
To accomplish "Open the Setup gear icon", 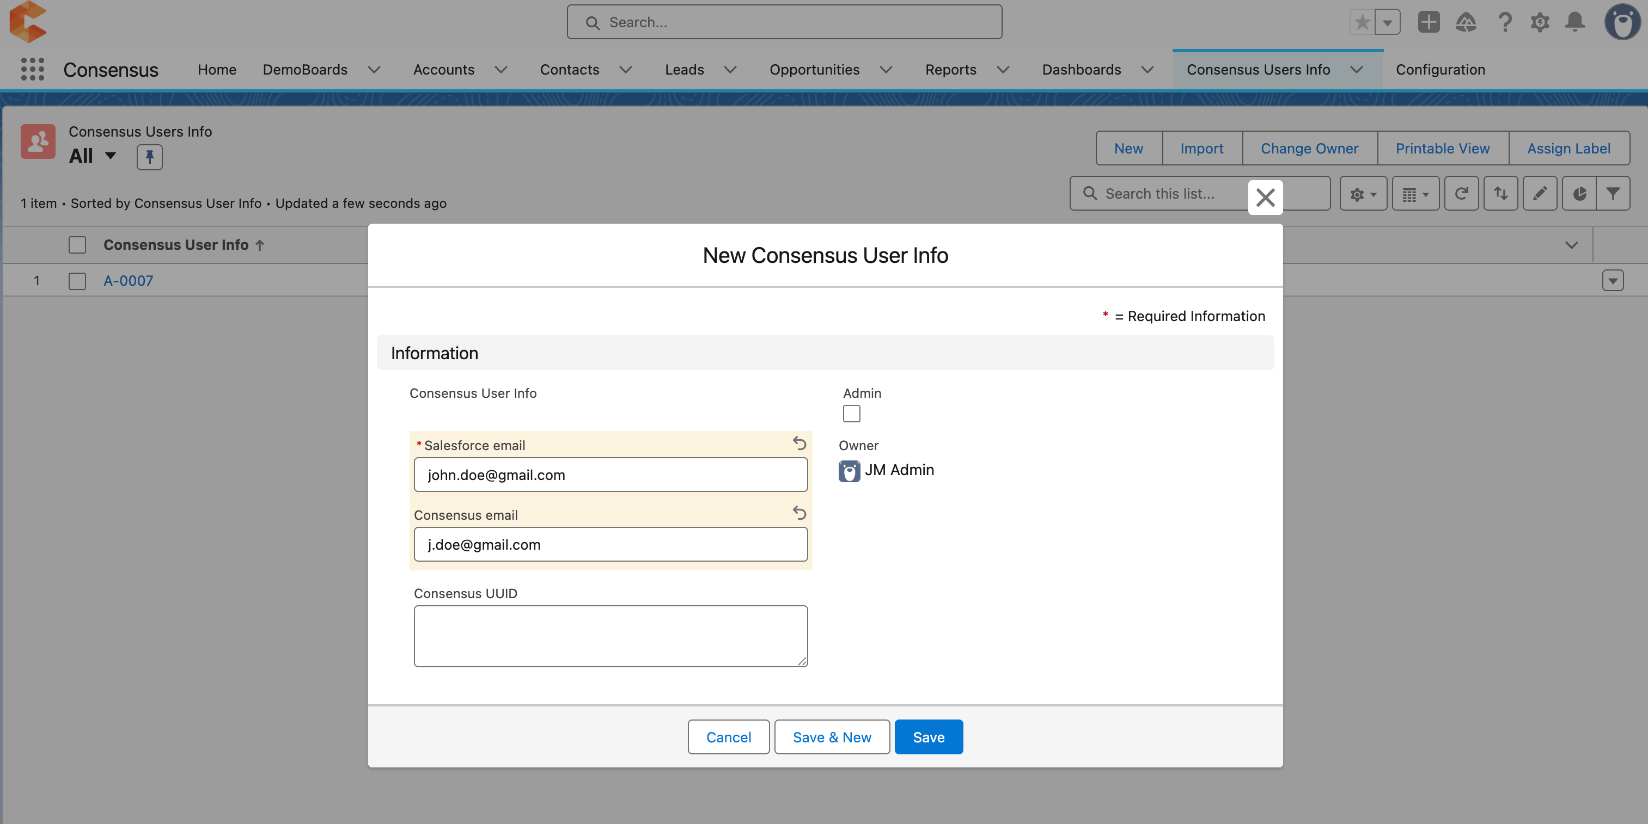I will pyautogui.click(x=1540, y=22).
